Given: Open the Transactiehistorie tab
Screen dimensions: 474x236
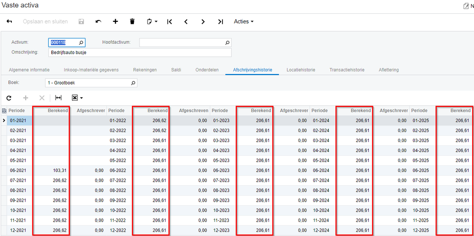Looking at the screenshot, I should tap(347, 70).
